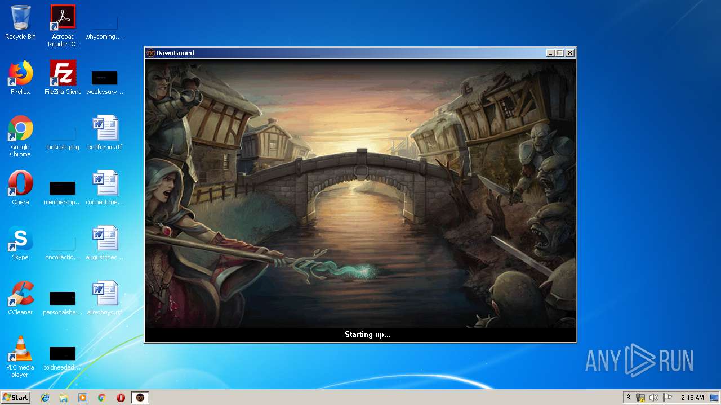
Task: Click the Start button
Action: pyautogui.click(x=15, y=398)
